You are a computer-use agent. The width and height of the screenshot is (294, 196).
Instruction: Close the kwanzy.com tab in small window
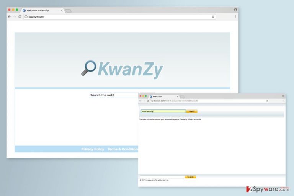[x=177, y=96]
